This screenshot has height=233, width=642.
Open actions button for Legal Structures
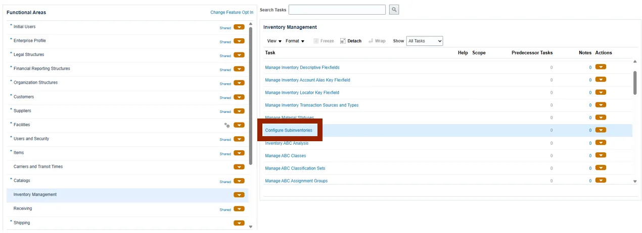[x=239, y=55]
